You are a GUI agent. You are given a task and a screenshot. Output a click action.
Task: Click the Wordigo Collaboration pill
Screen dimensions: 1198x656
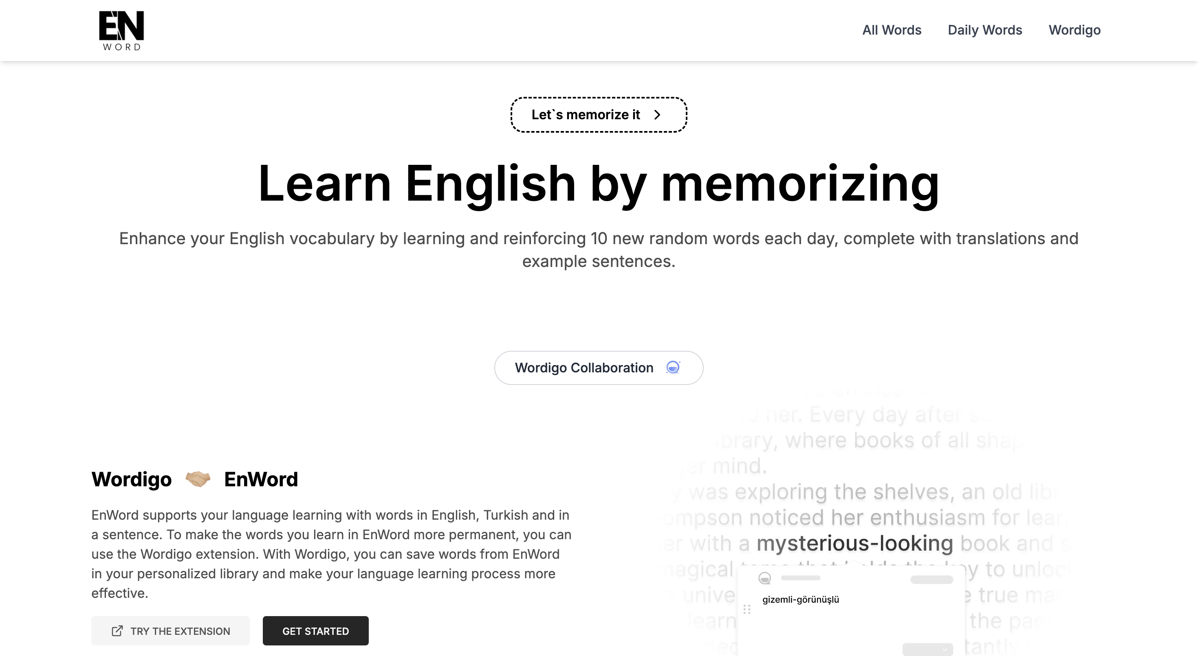(x=599, y=367)
